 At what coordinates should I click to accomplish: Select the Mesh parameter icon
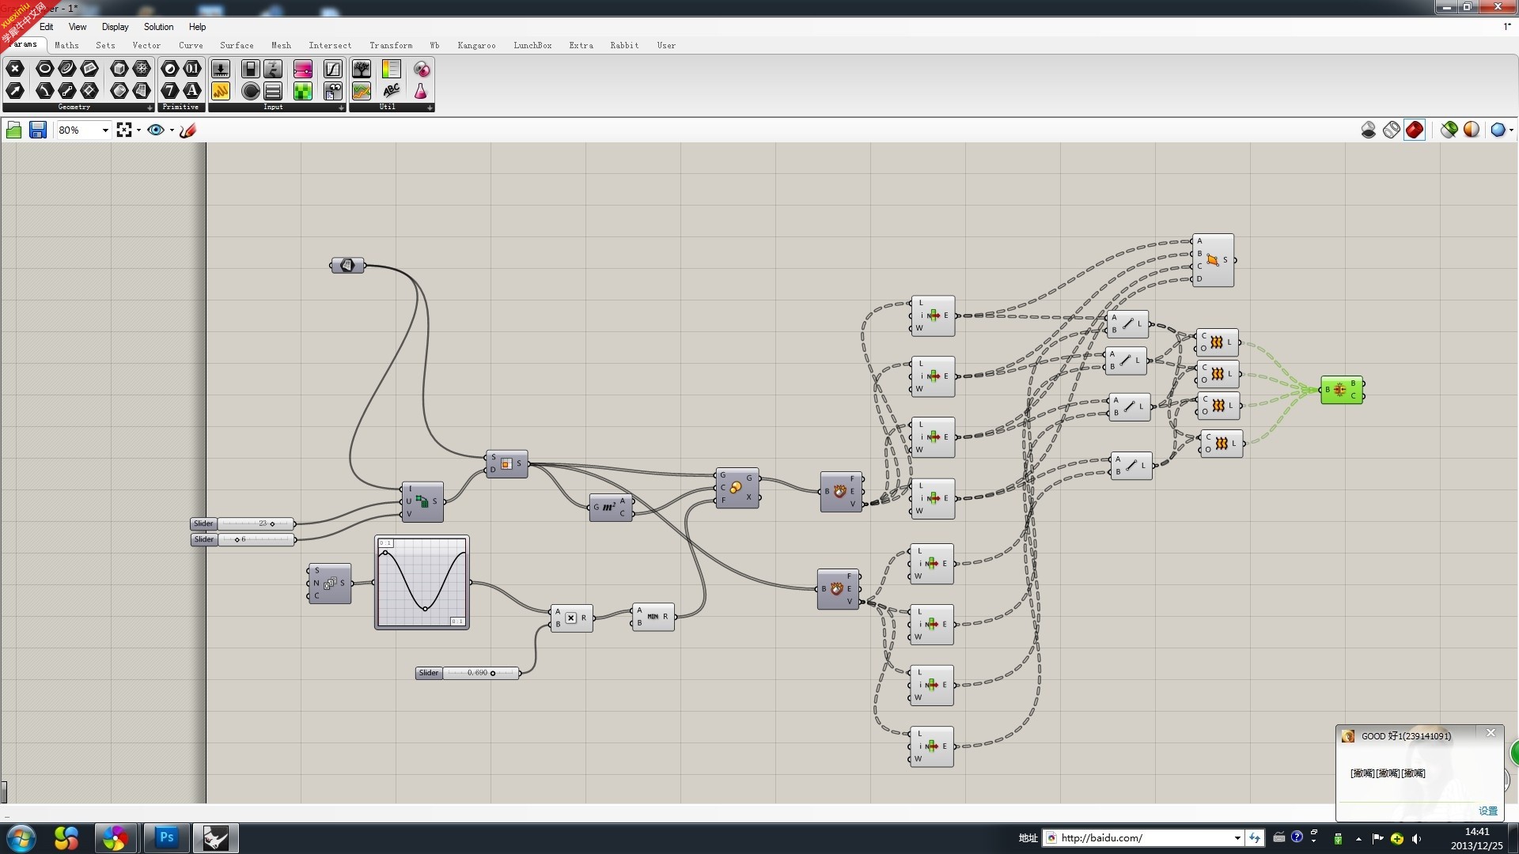[142, 69]
